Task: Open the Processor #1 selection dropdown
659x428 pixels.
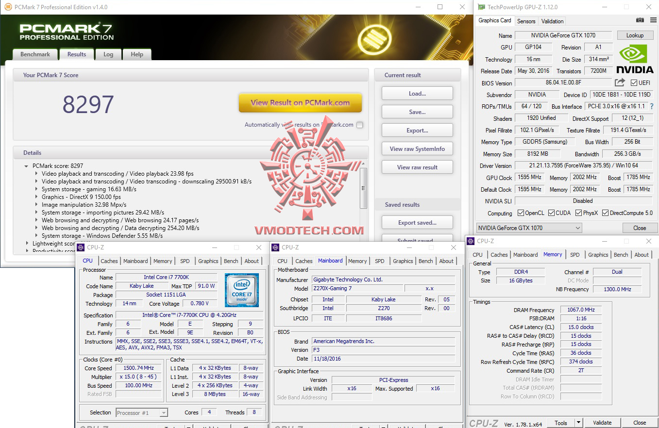Action: [142, 412]
